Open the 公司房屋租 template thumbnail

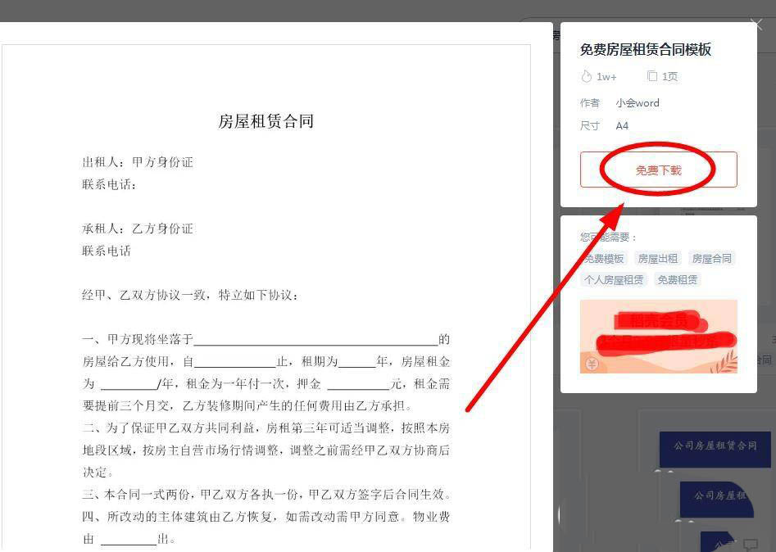click(x=718, y=499)
